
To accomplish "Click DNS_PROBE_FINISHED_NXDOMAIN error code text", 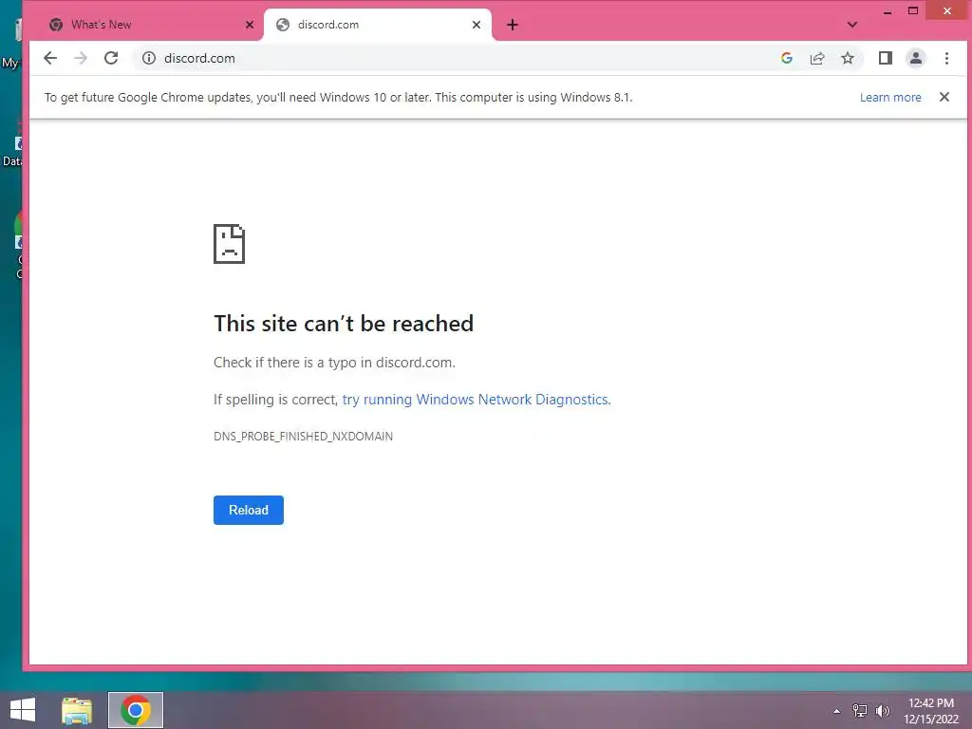I will pos(303,437).
